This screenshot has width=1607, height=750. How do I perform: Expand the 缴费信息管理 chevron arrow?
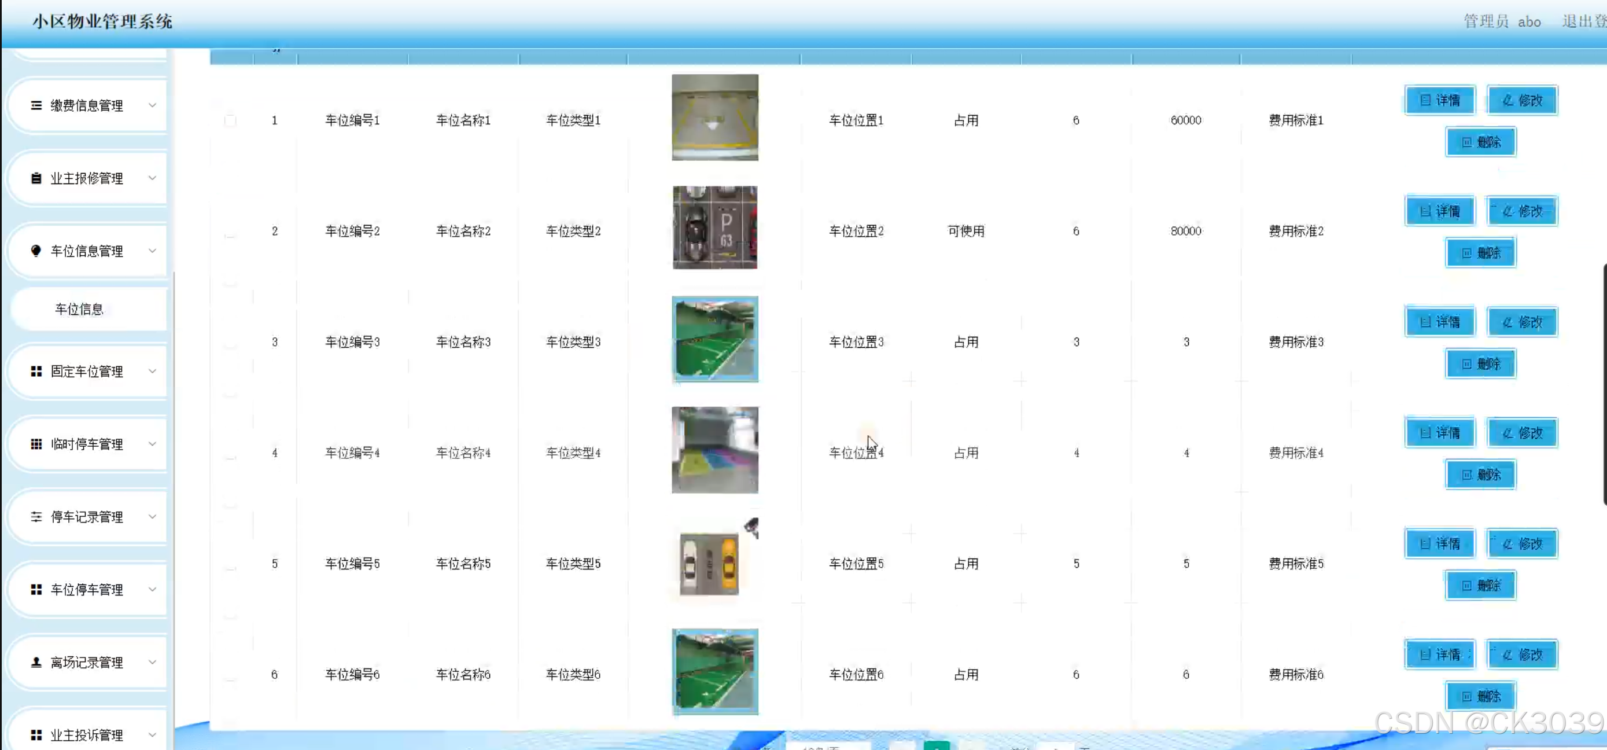[152, 105]
